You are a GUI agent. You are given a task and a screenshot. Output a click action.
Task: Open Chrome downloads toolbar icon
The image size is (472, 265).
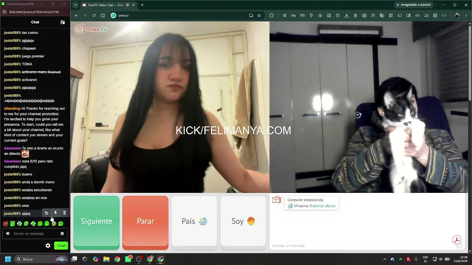[x=347, y=15]
